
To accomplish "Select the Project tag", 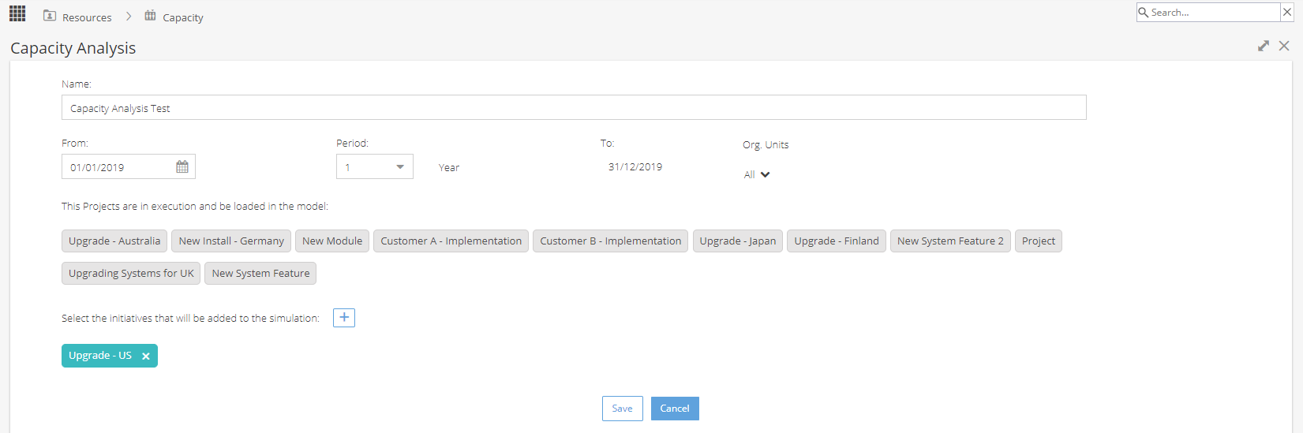I will point(1039,241).
